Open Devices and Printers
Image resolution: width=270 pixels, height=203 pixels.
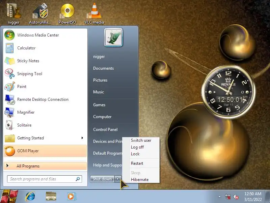coord(108,141)
